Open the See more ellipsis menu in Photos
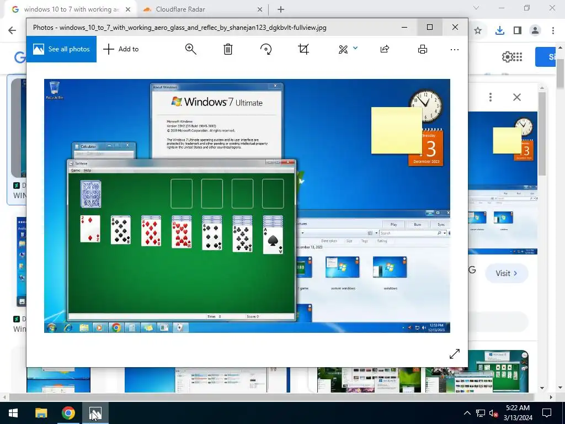565x424 pixels. (455, 49)
